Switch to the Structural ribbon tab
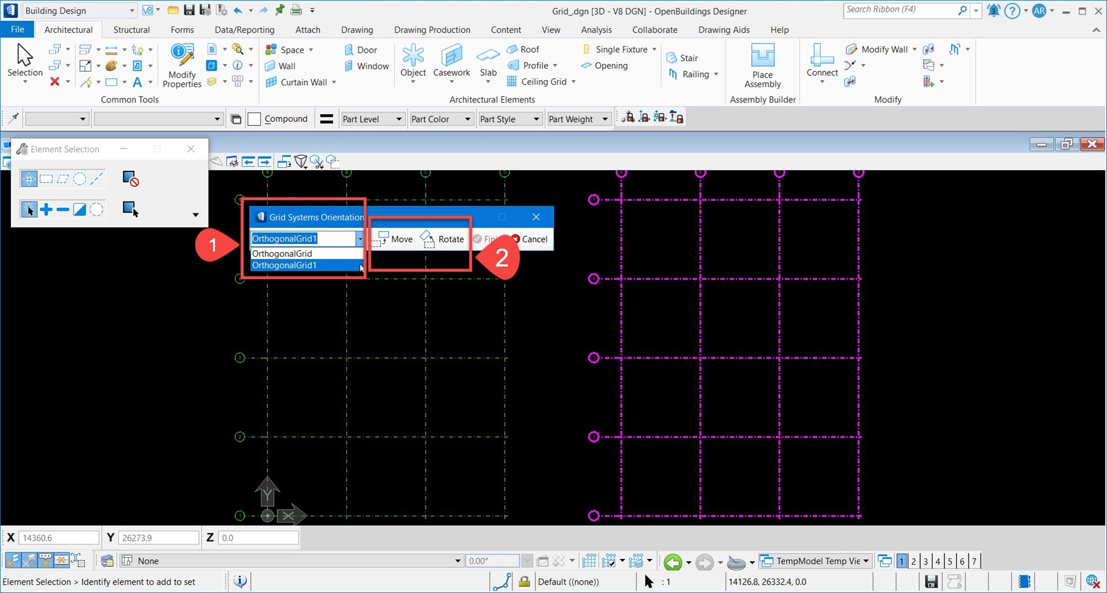This screenshot has height=593, width=1107. point(131,30)
